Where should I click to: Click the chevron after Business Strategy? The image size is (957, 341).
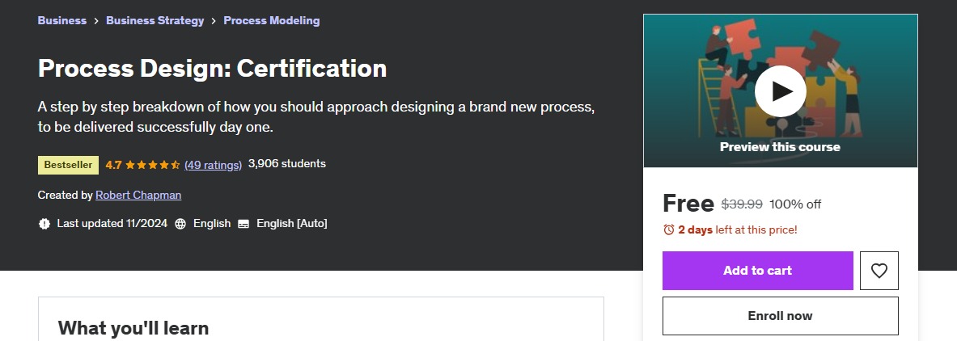coord(214,21)
